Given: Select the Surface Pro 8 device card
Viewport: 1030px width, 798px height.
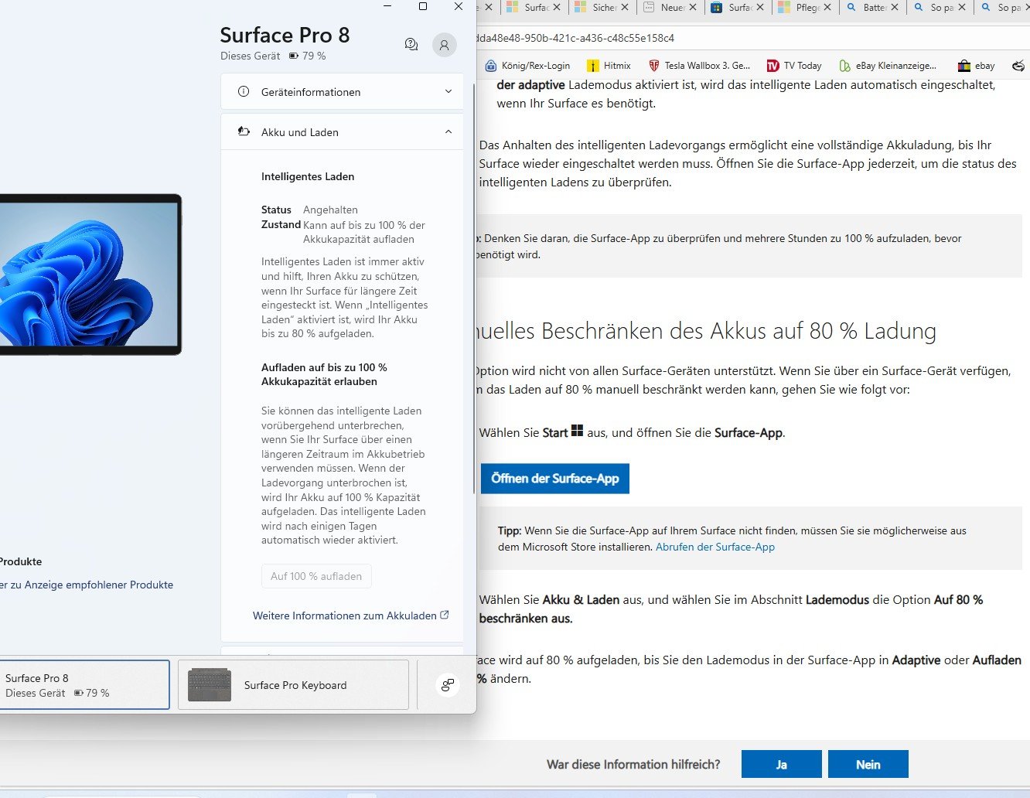Looking at the screenshot, I should [x=84, y=684].
